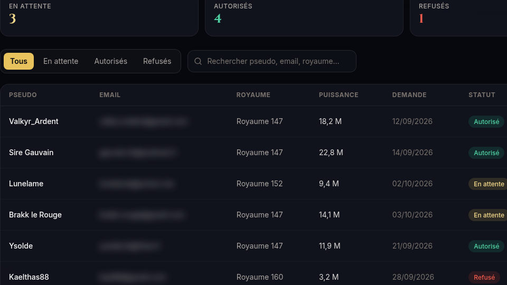The height and width of the screenshot is (285, 507).
Task: Focus the Rechercher pseudo, email, royaume search field
Action: 272,61
